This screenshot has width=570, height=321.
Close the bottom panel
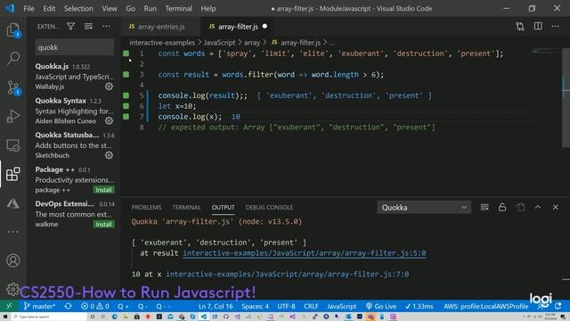tap(556, 207)
